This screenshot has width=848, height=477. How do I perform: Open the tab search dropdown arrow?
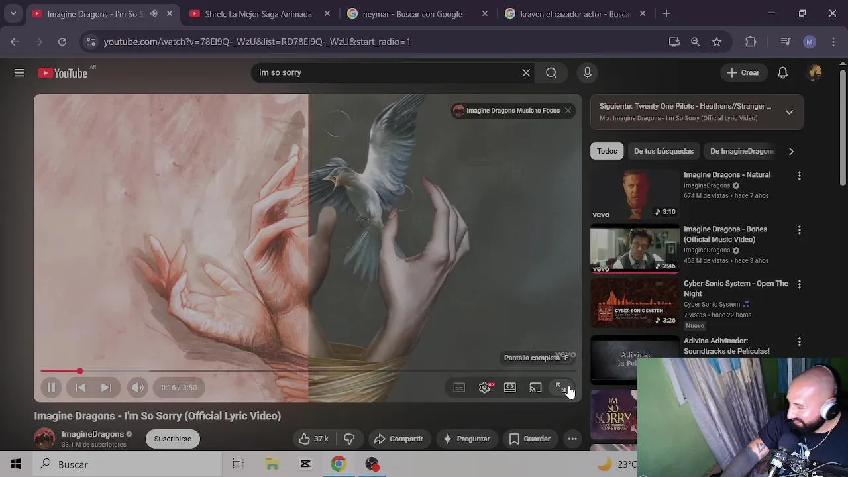pos(13,13)
